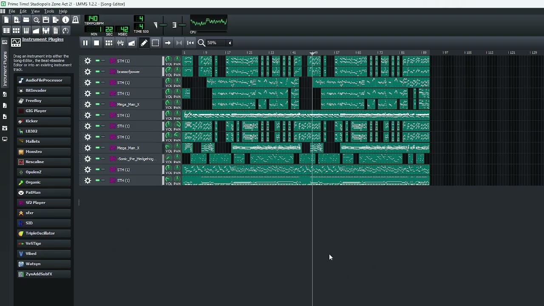Screen dimensions: 544x306
Task: Click the tempo 140 BPM display
Action: [x=92, y=19]
